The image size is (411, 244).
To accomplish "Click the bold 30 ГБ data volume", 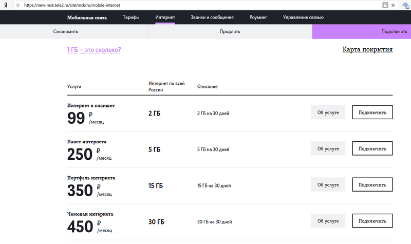I will [x=156, y=222].
